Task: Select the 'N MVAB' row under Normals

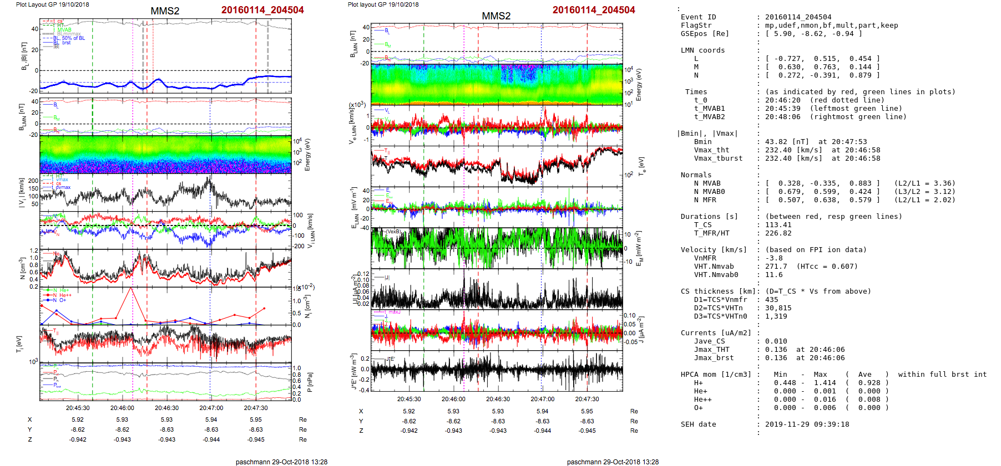Action: [707, 183]
